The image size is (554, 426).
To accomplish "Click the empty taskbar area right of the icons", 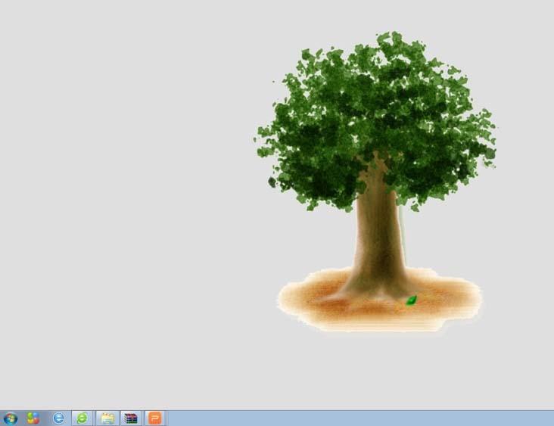I will pos(356,418).
